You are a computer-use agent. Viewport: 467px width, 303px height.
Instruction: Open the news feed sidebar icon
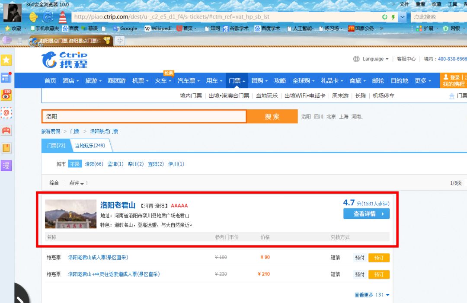[x=6, y=78]
